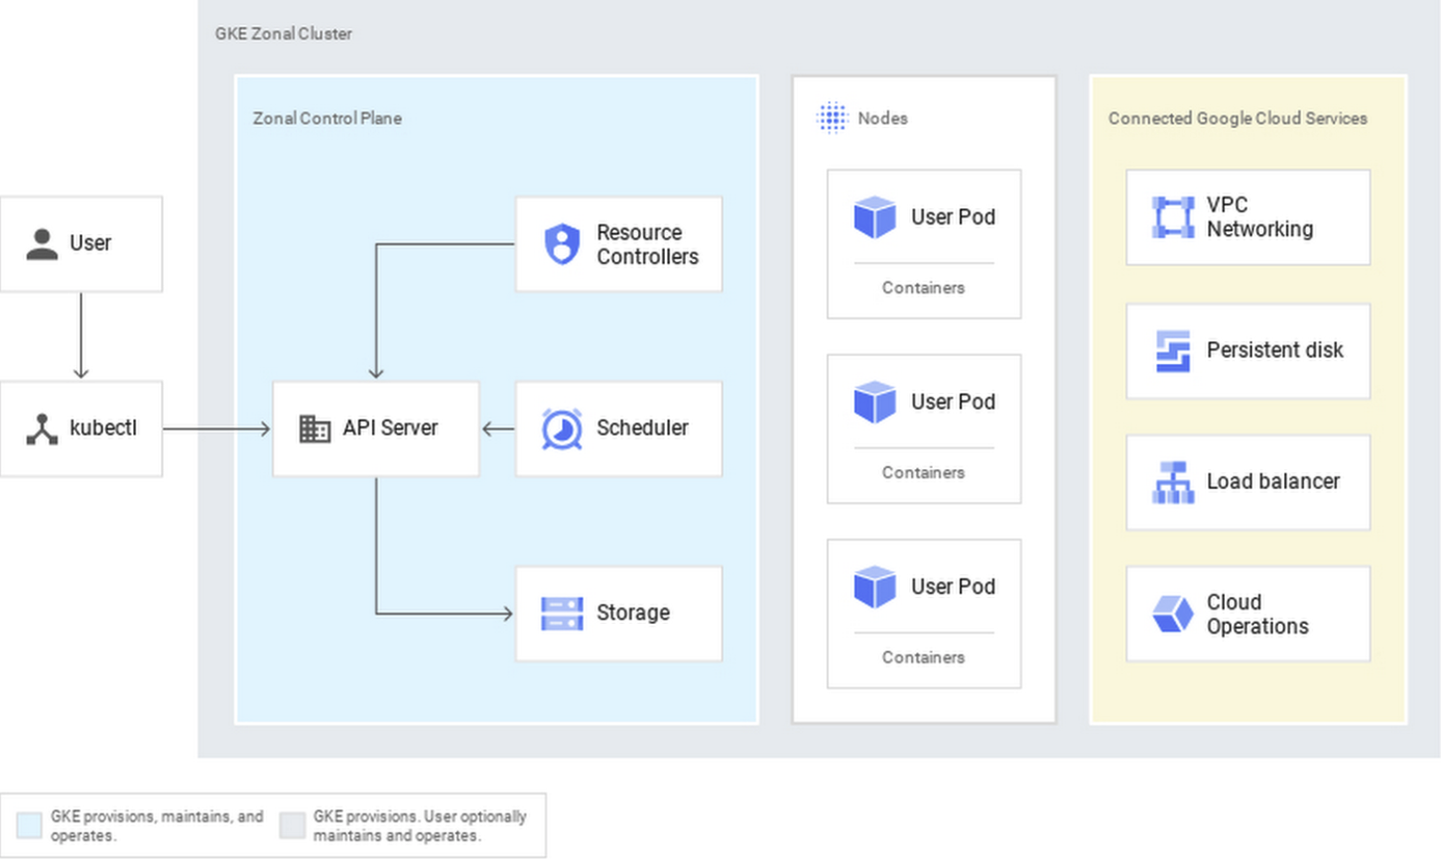Select the GKE Zonal Cluster label
Viewport: 1441px width, 859px height.
click(x=283, y=34)
